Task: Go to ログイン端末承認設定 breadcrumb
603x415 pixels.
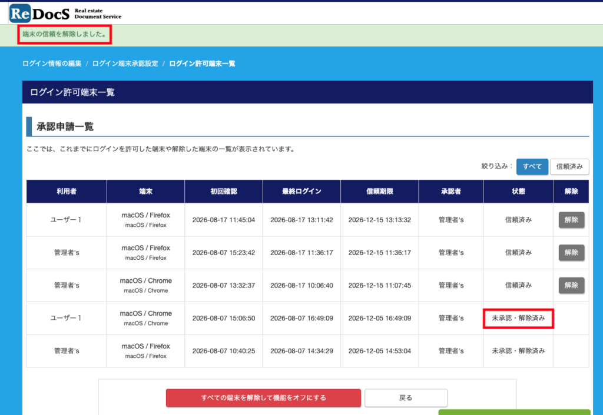Action: pos(125,63)
